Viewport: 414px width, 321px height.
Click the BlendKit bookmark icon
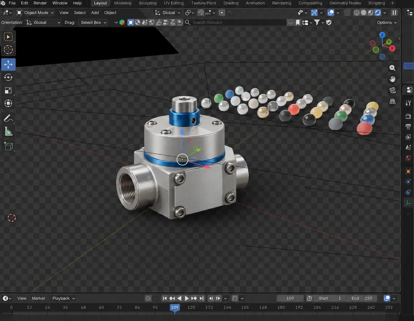(298, 22)
